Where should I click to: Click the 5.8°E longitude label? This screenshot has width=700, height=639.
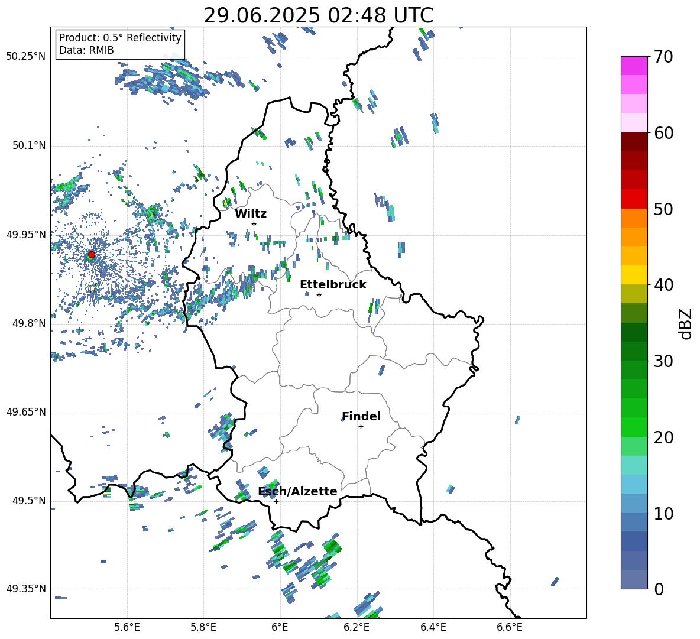pos(203,628)
